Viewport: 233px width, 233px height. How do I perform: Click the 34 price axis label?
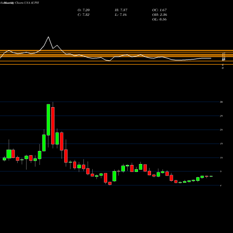(x=221, y=102)
